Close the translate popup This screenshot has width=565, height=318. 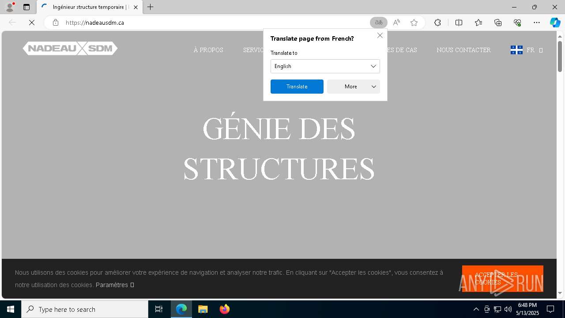[380, 35]
